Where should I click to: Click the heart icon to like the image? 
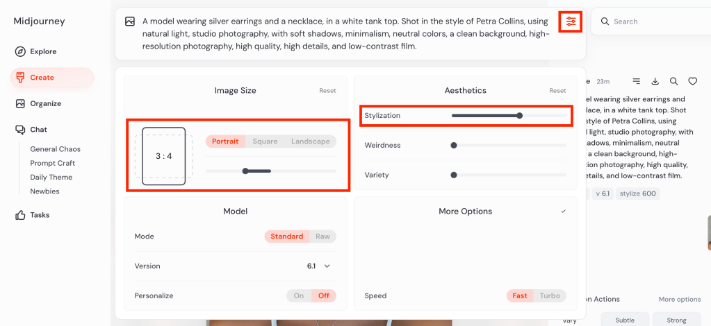692,81
